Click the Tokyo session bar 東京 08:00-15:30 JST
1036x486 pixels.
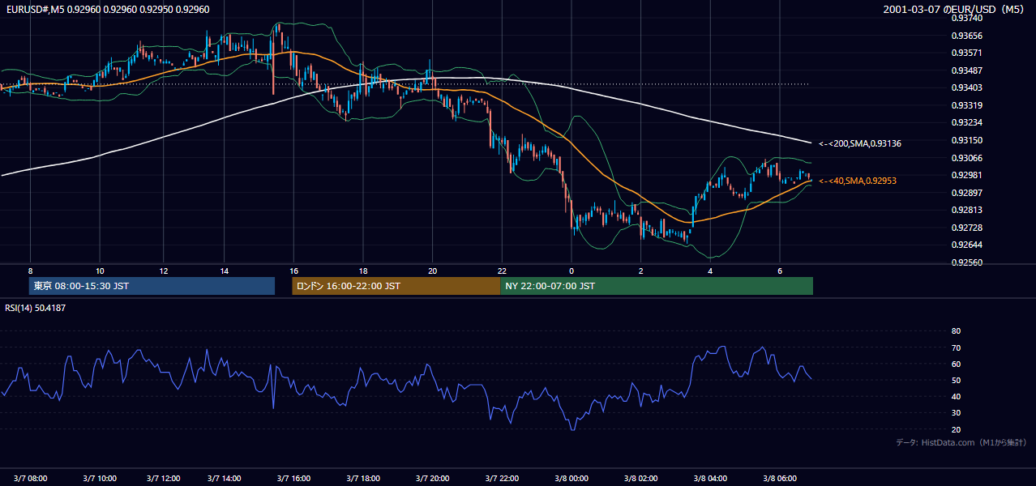click(152, 286)
